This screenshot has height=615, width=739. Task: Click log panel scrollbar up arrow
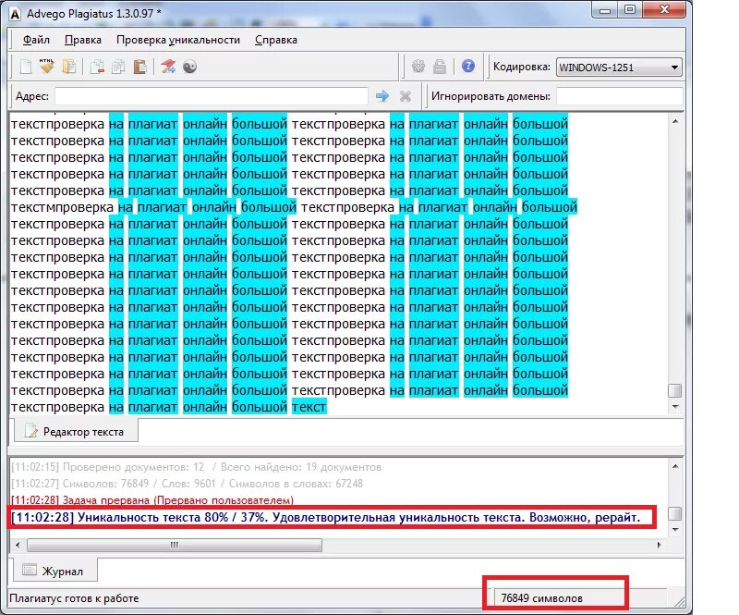(675, 466)
